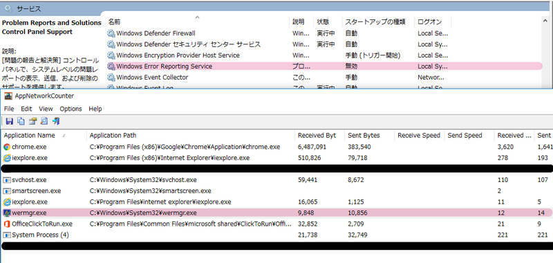Click the C:¥Windows¥System32¥wermgr.exe path cell
This screenshot has height=263, width=553.
point(143,213)
